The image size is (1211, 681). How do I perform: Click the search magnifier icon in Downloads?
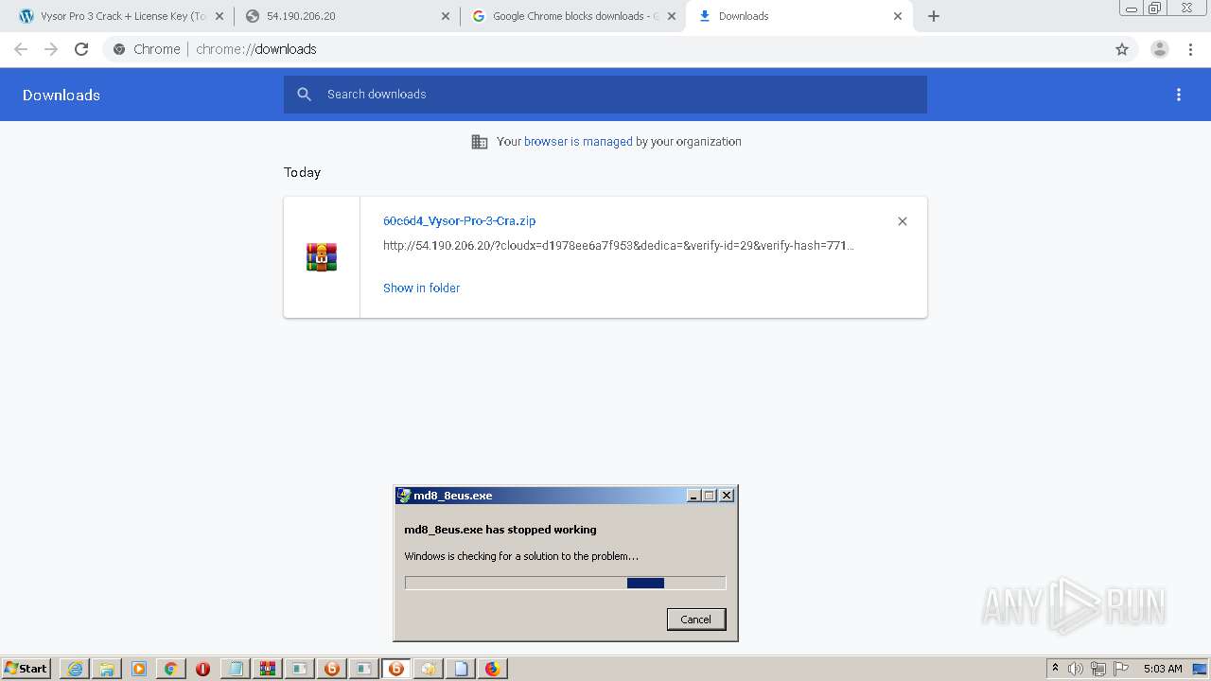(x=304, y=95)
